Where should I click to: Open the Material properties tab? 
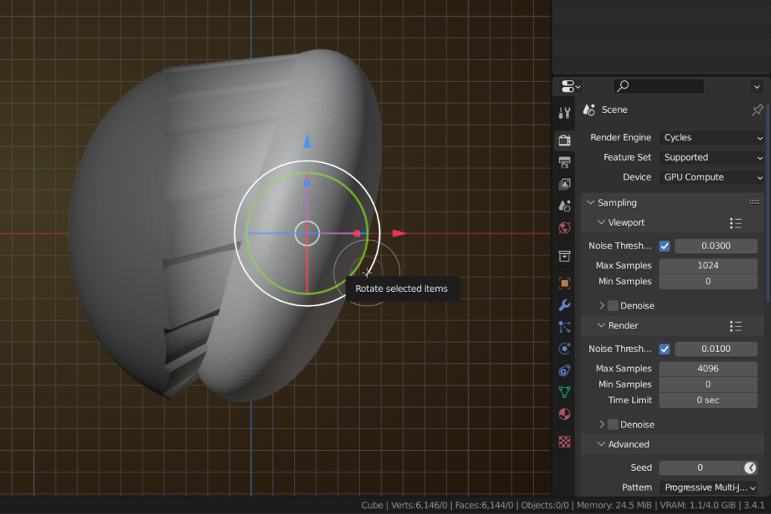565,414
